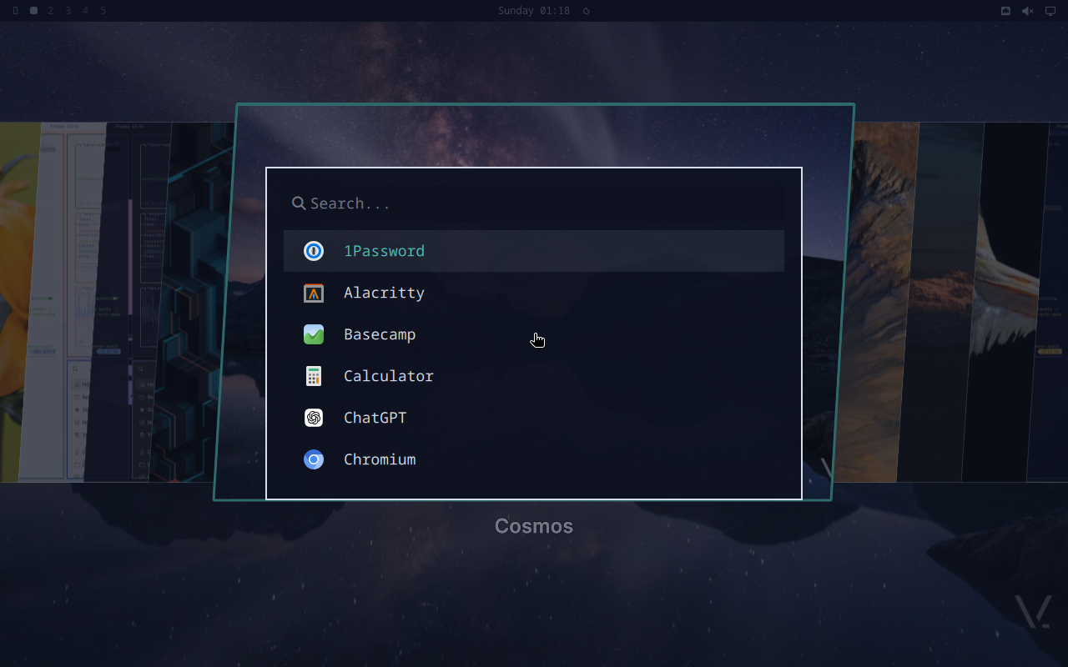Click the update indicator icon beside the clock
This screenshot has width=1068, height=667.
pos(587,11)
